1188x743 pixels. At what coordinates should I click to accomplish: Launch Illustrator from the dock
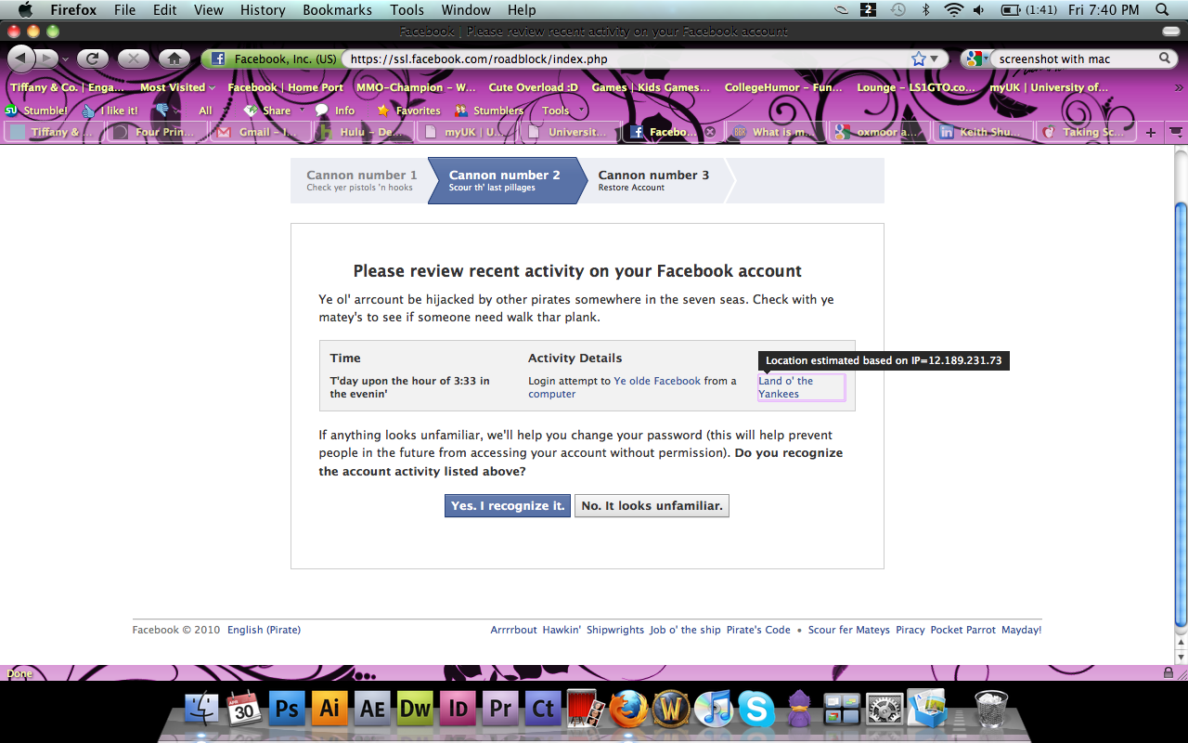point(329,710)
